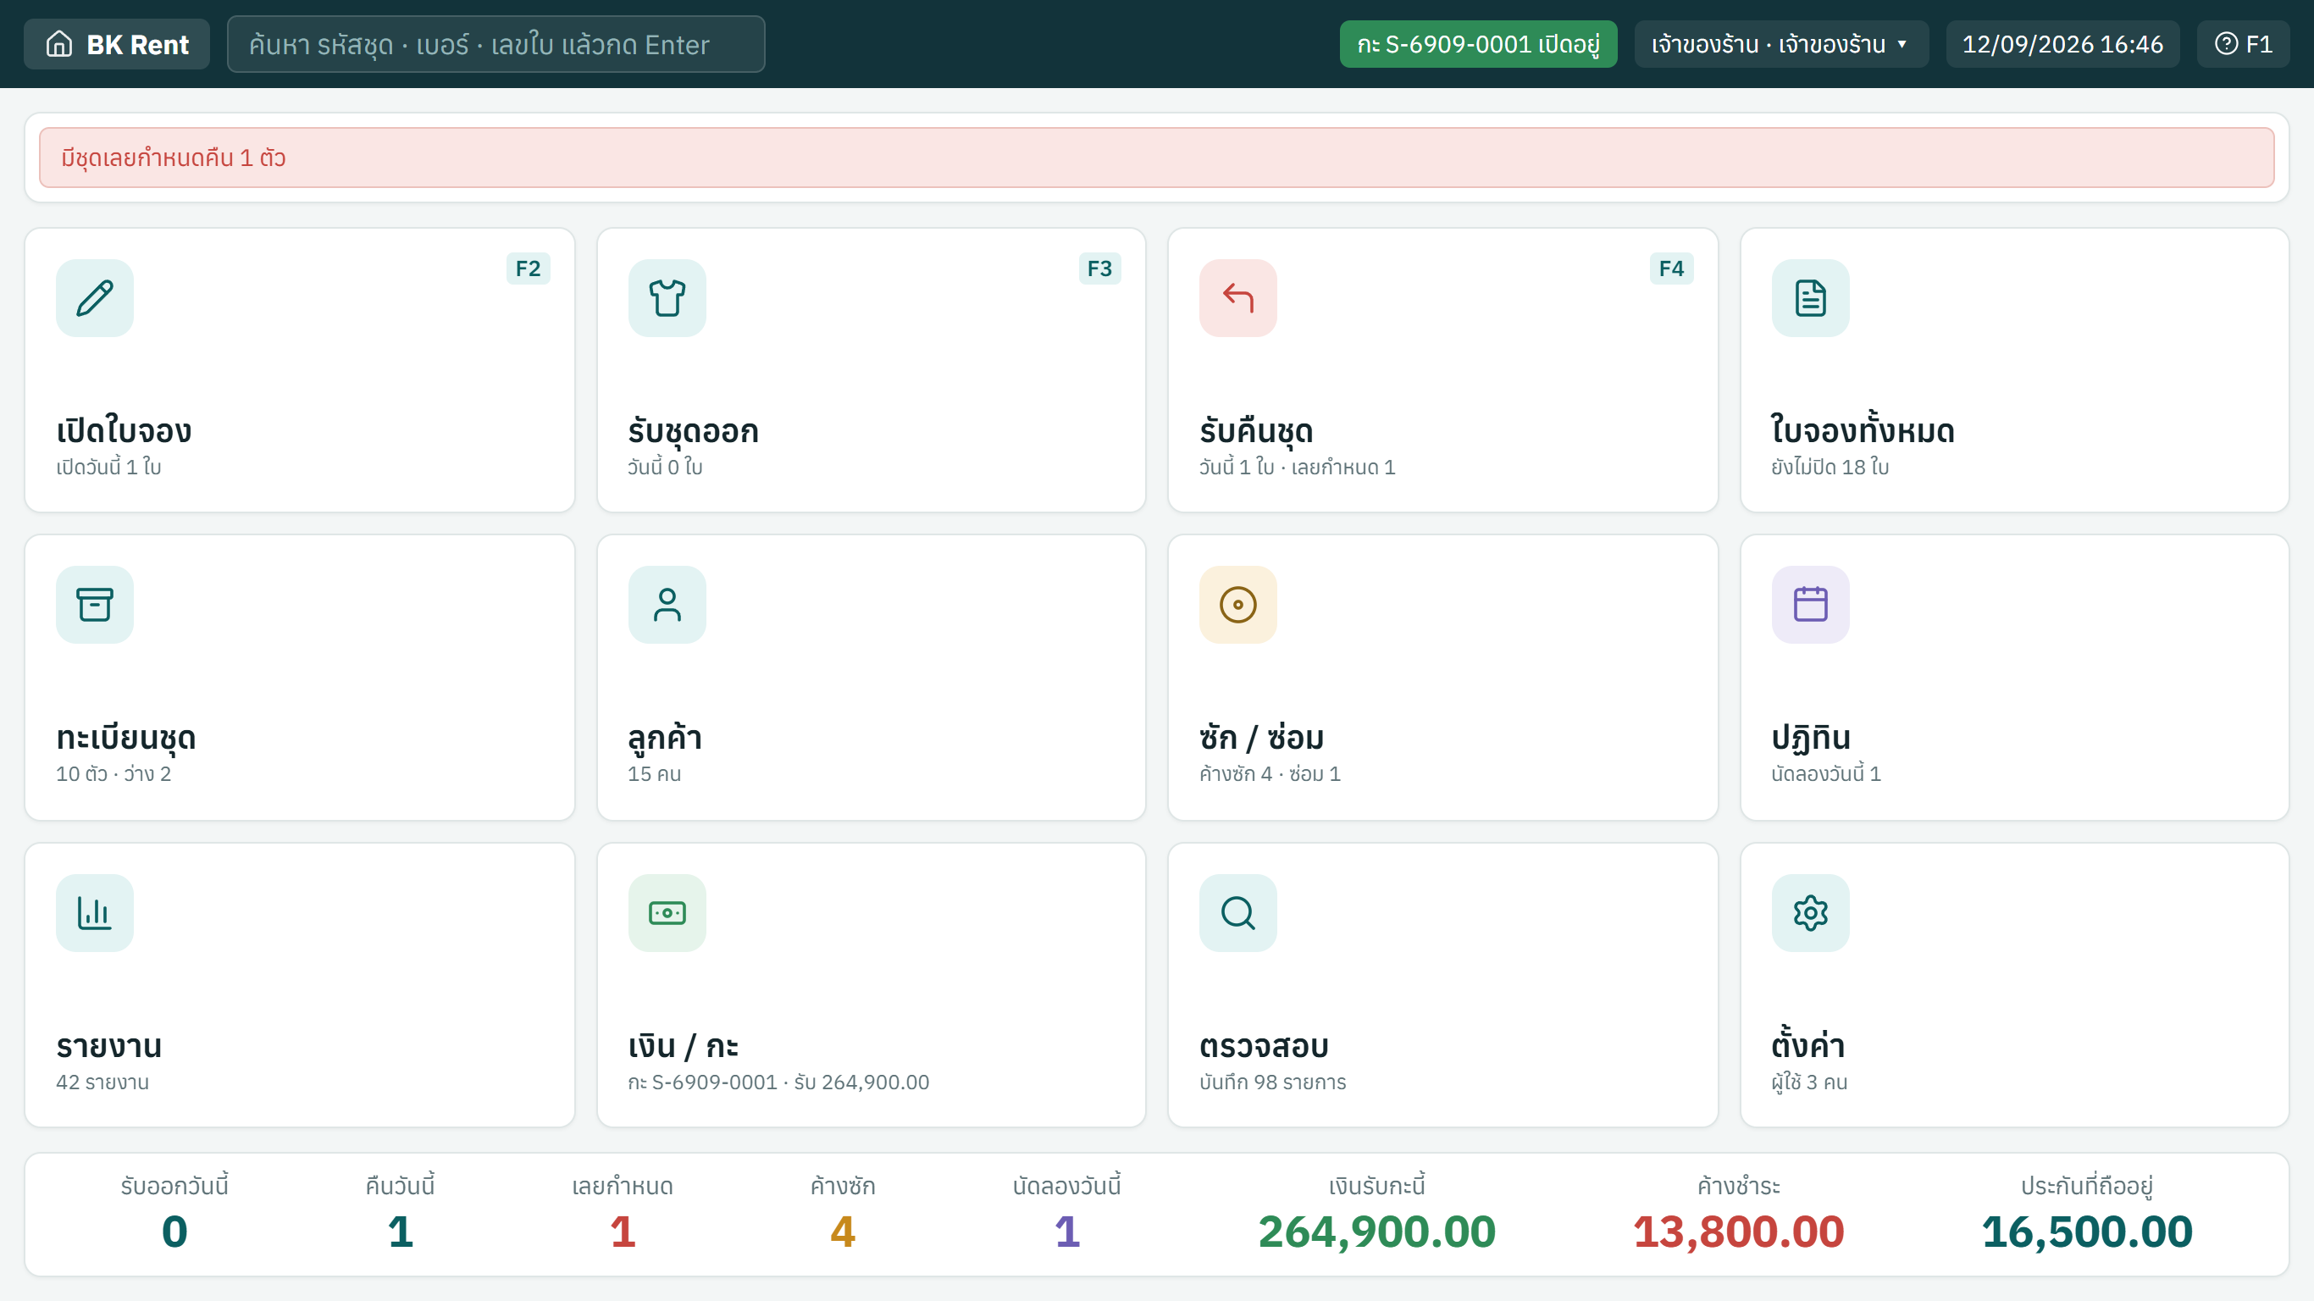
Task: Click the red เลยกำหนด stat value 1
Action: point(623,1231)
